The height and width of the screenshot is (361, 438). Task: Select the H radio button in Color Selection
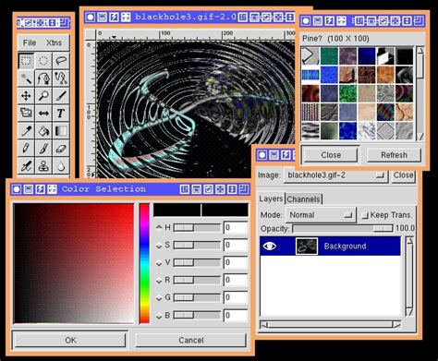click(159, 227)
